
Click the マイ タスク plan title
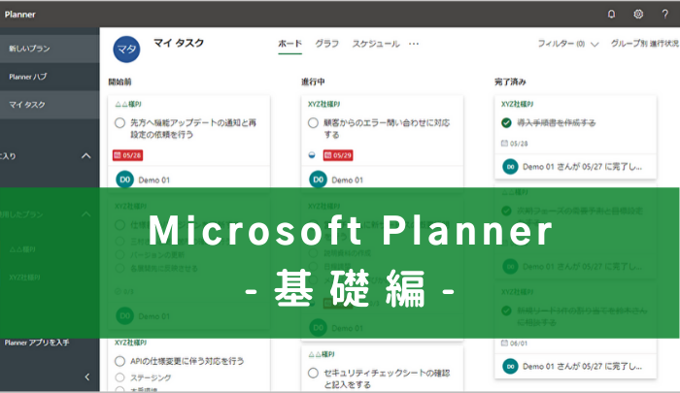178,43
